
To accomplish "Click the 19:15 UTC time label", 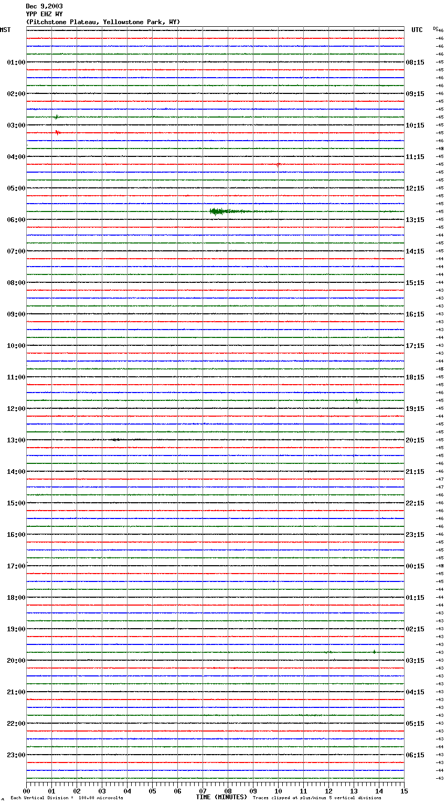I will point(415,409).
